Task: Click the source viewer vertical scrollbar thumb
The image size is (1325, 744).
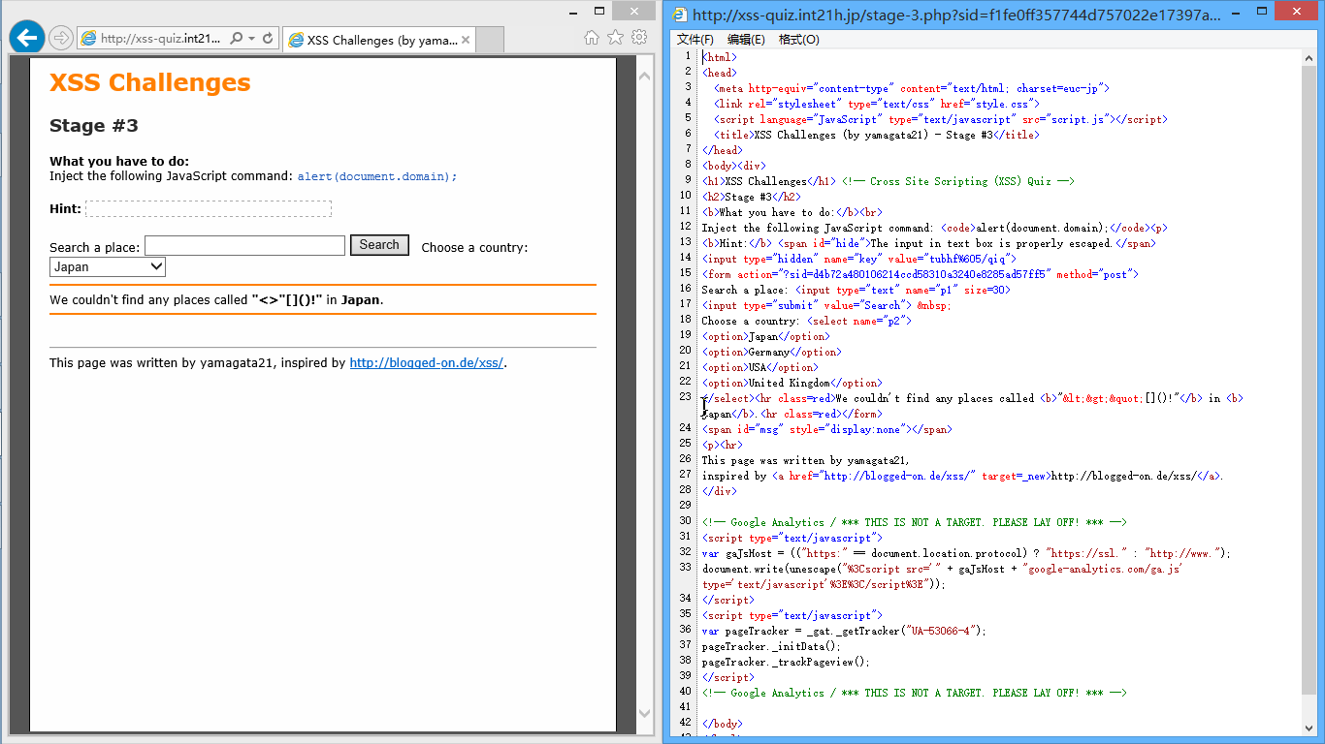Action: (1309, 380)
